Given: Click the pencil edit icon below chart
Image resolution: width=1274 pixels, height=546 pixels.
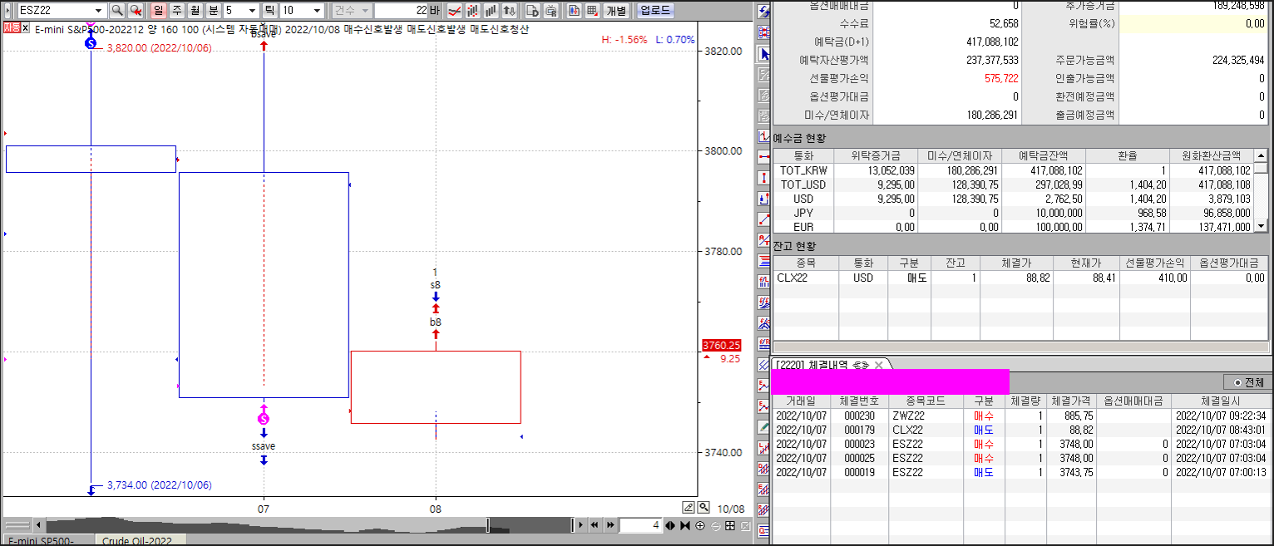Looking at the screenshot, I should coord(689,507).
